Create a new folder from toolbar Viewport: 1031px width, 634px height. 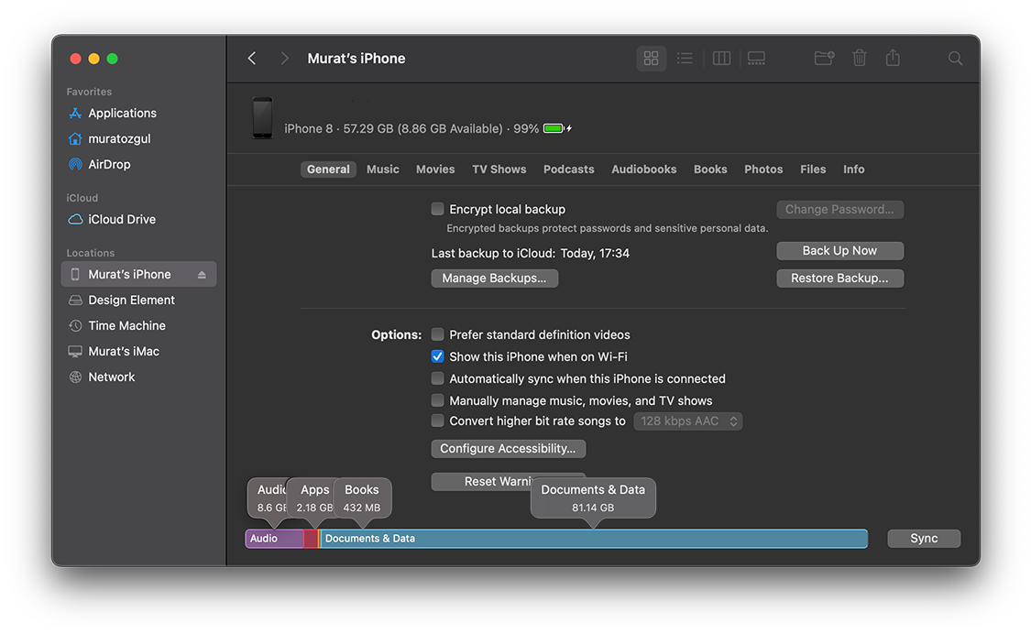click(824, 59)
